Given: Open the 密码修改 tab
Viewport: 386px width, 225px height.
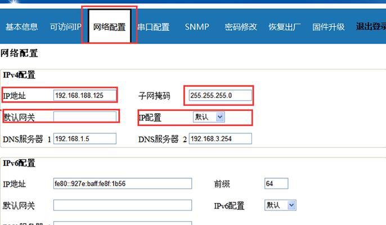Looking at the screenshot, I should click(240, 26).
